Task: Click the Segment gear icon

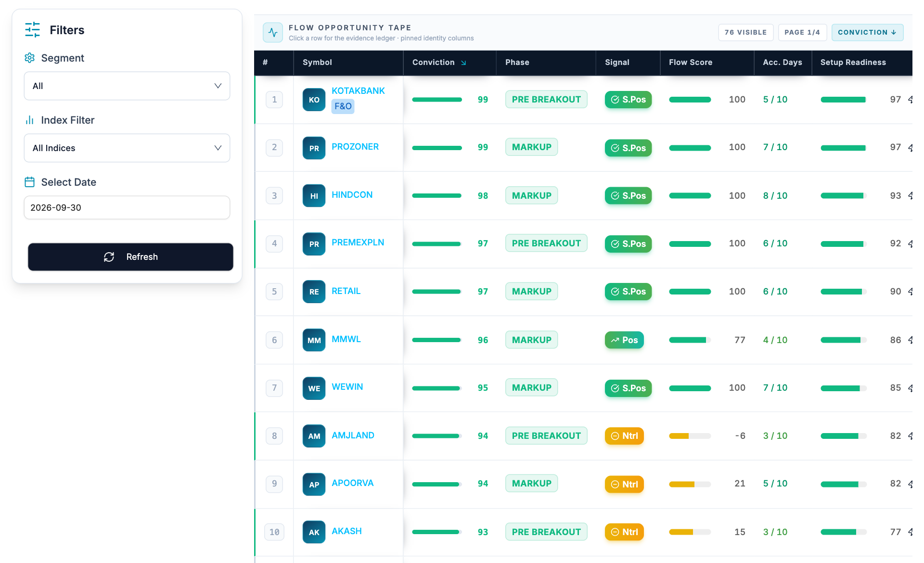Action: click(29, 58)
